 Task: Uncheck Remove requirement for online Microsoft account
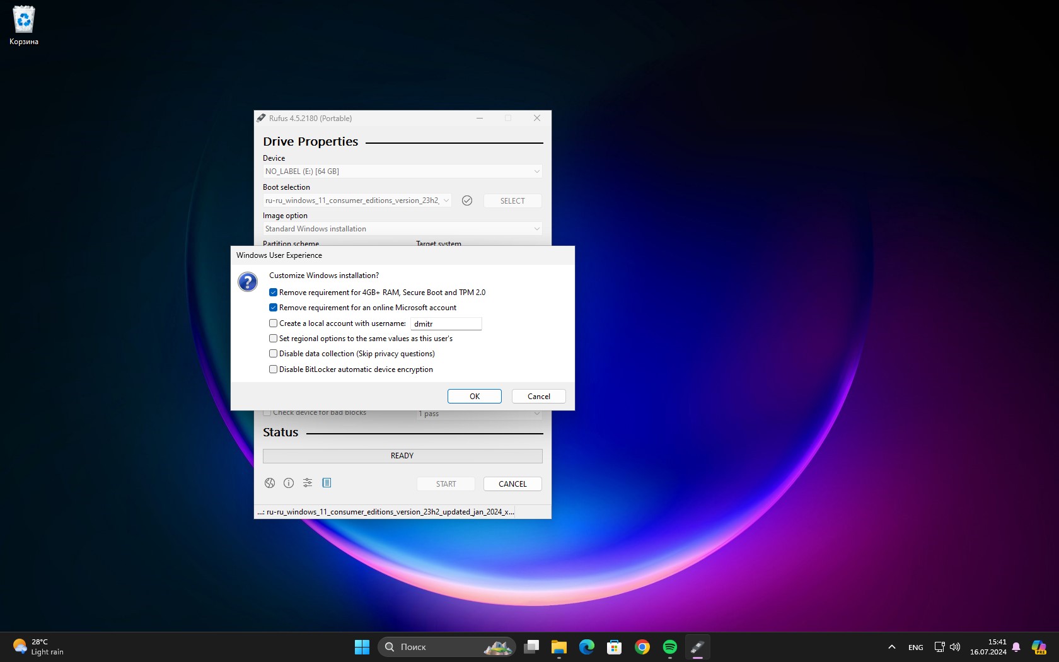point(273,308)
